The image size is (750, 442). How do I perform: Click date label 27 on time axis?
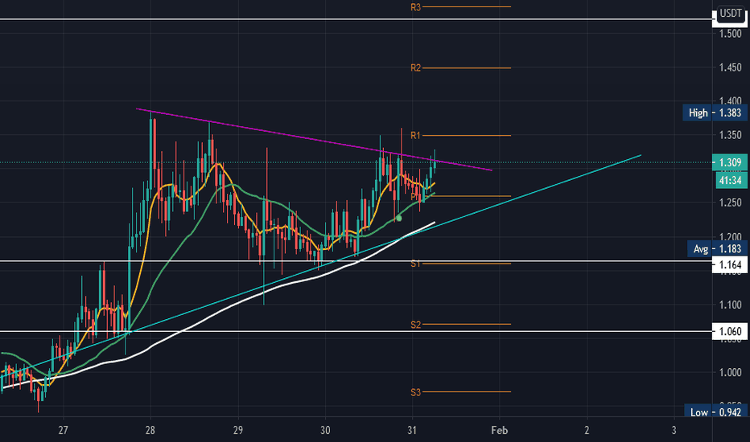point(63,430)
